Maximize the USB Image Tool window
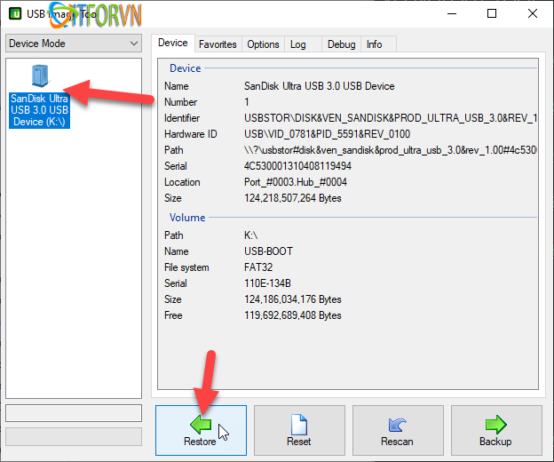 click(x=490, y=13)
